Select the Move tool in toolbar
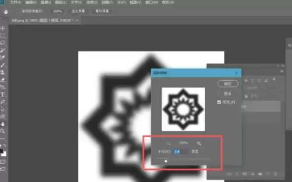 (2, 28)
